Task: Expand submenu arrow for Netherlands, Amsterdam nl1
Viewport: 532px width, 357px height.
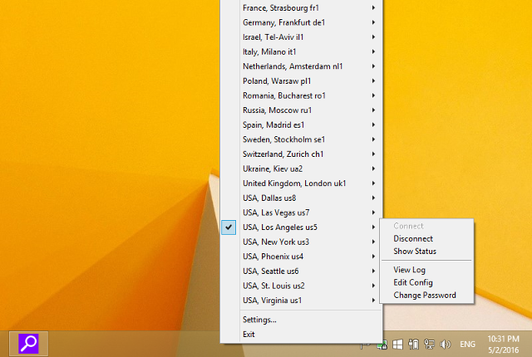Action: click(x=373, y=66)
